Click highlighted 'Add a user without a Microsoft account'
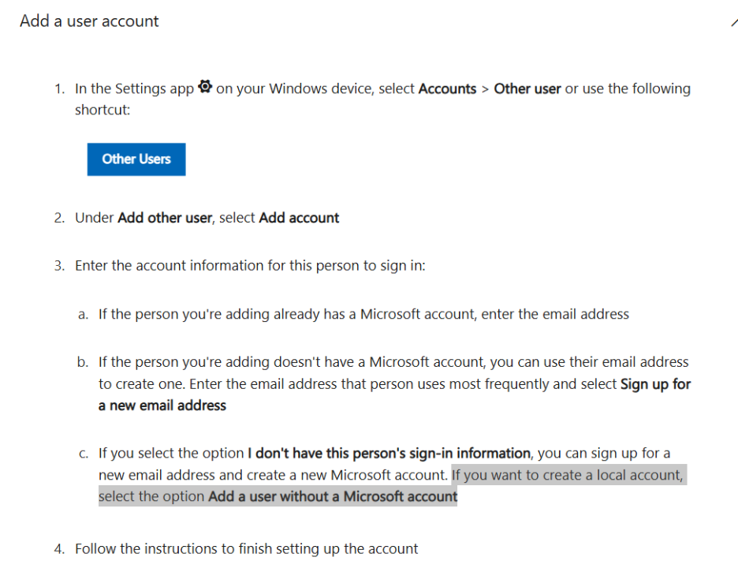Image resolution: width=738 pixels, height=587 pixels. [x=333, y=496]
